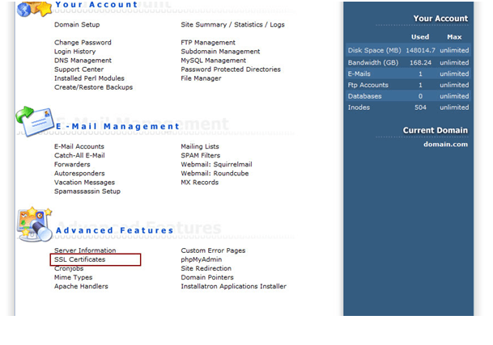This screenshot has width=493, height=345.
Task: Click the E-Mail Management section heading
Action: pyautogui.click(x=117, y=127)
